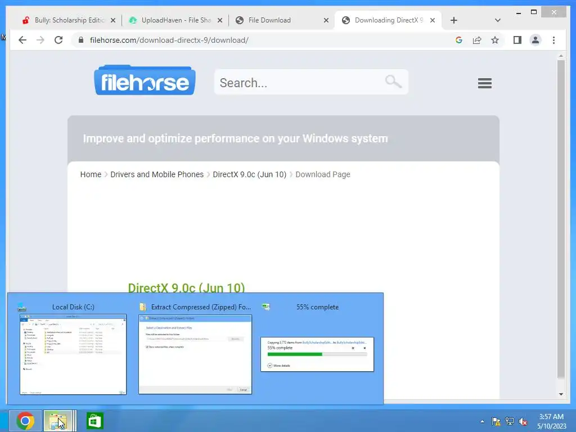
Task: Click the magnifying glass search icon
Action: click(x=393, y=81)
